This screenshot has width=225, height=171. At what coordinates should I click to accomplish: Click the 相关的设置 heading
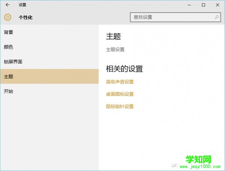124,69
